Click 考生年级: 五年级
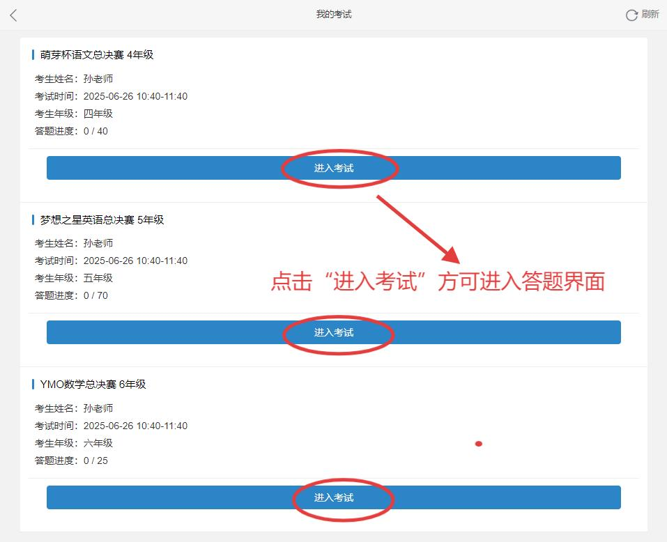The height and width of the screenshot is (542, 667). pos(74,278)
